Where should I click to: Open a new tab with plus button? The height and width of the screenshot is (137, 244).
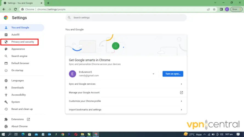48,3
